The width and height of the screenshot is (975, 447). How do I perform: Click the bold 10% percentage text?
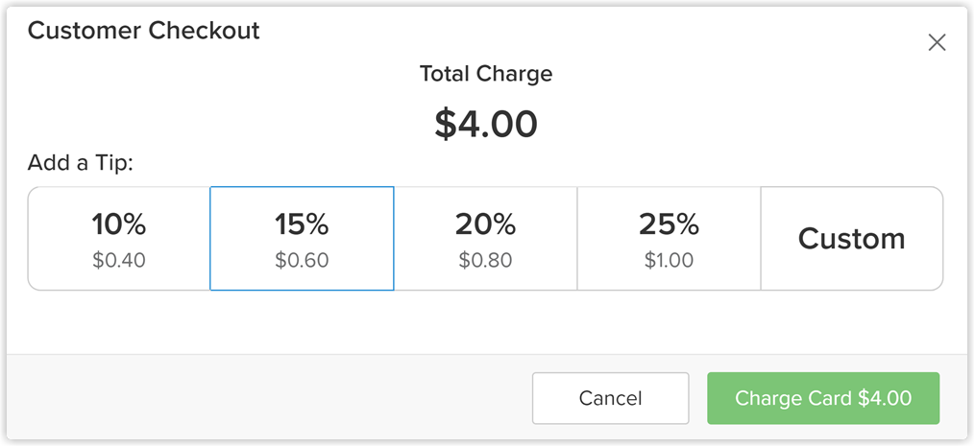pos(119,224)
